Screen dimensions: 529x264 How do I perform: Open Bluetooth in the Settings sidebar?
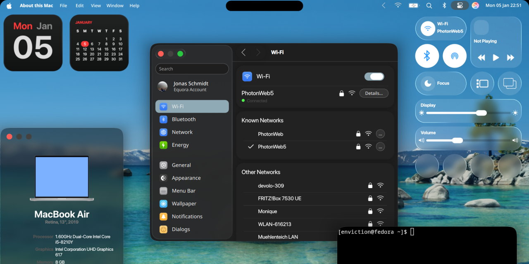point(192,119)
